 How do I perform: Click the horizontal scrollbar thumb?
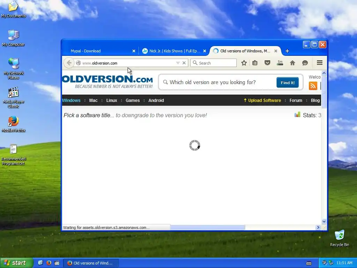[207, 227]
